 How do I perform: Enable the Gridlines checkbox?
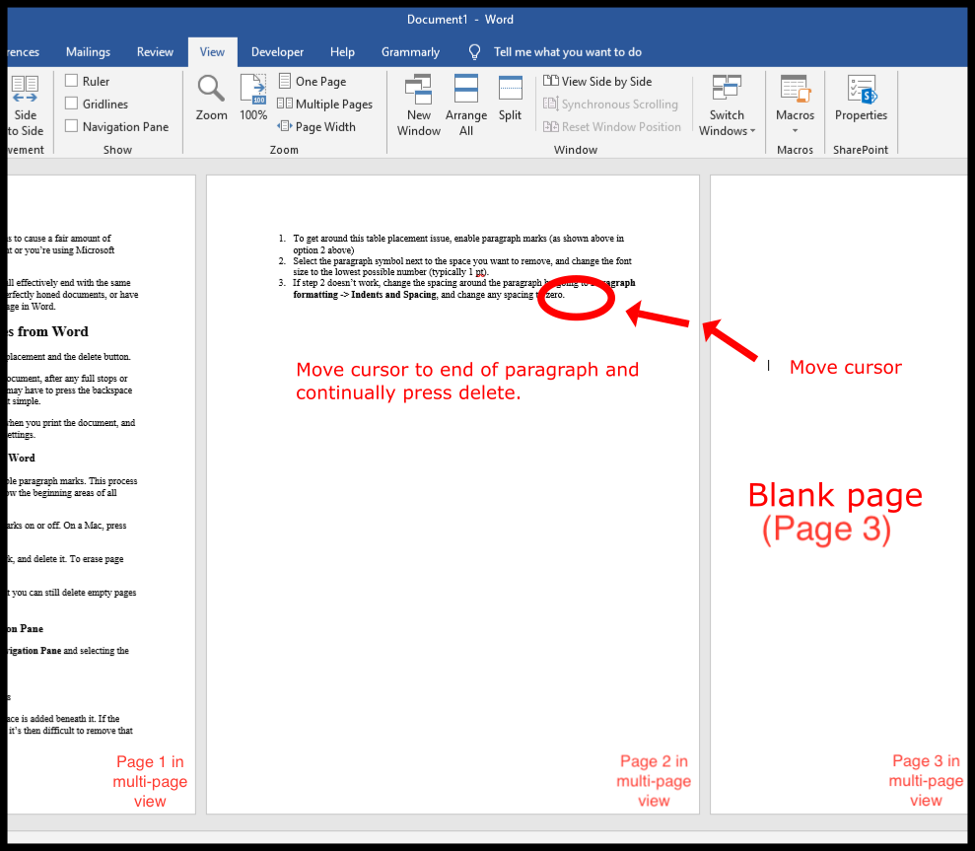pos(72,104)
